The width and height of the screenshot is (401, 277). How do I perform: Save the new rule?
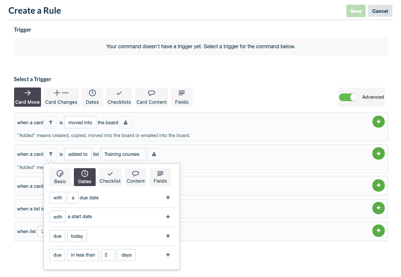[356, 11]
